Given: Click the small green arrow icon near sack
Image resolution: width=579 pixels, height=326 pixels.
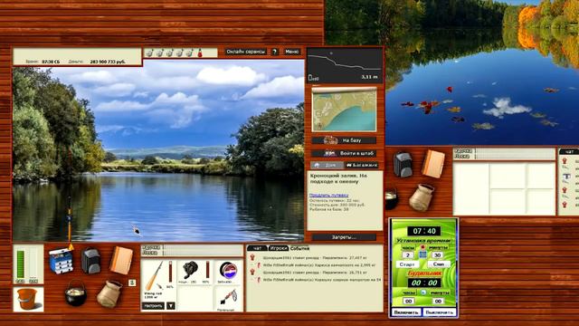Looking at the screenshot, I should pos(132,283).
